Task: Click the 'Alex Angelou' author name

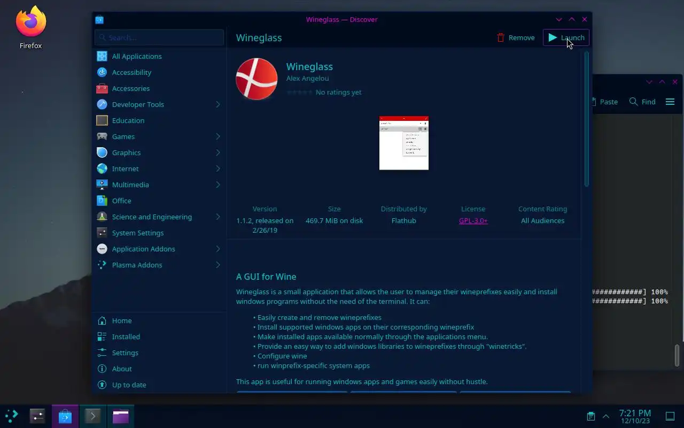Action: click(x=308, y=78)
